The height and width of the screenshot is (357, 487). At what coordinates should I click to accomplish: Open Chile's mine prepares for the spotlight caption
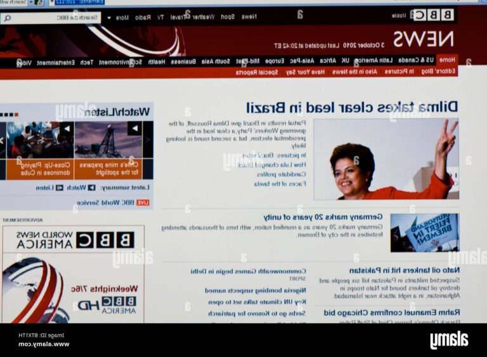click(108, 169)
